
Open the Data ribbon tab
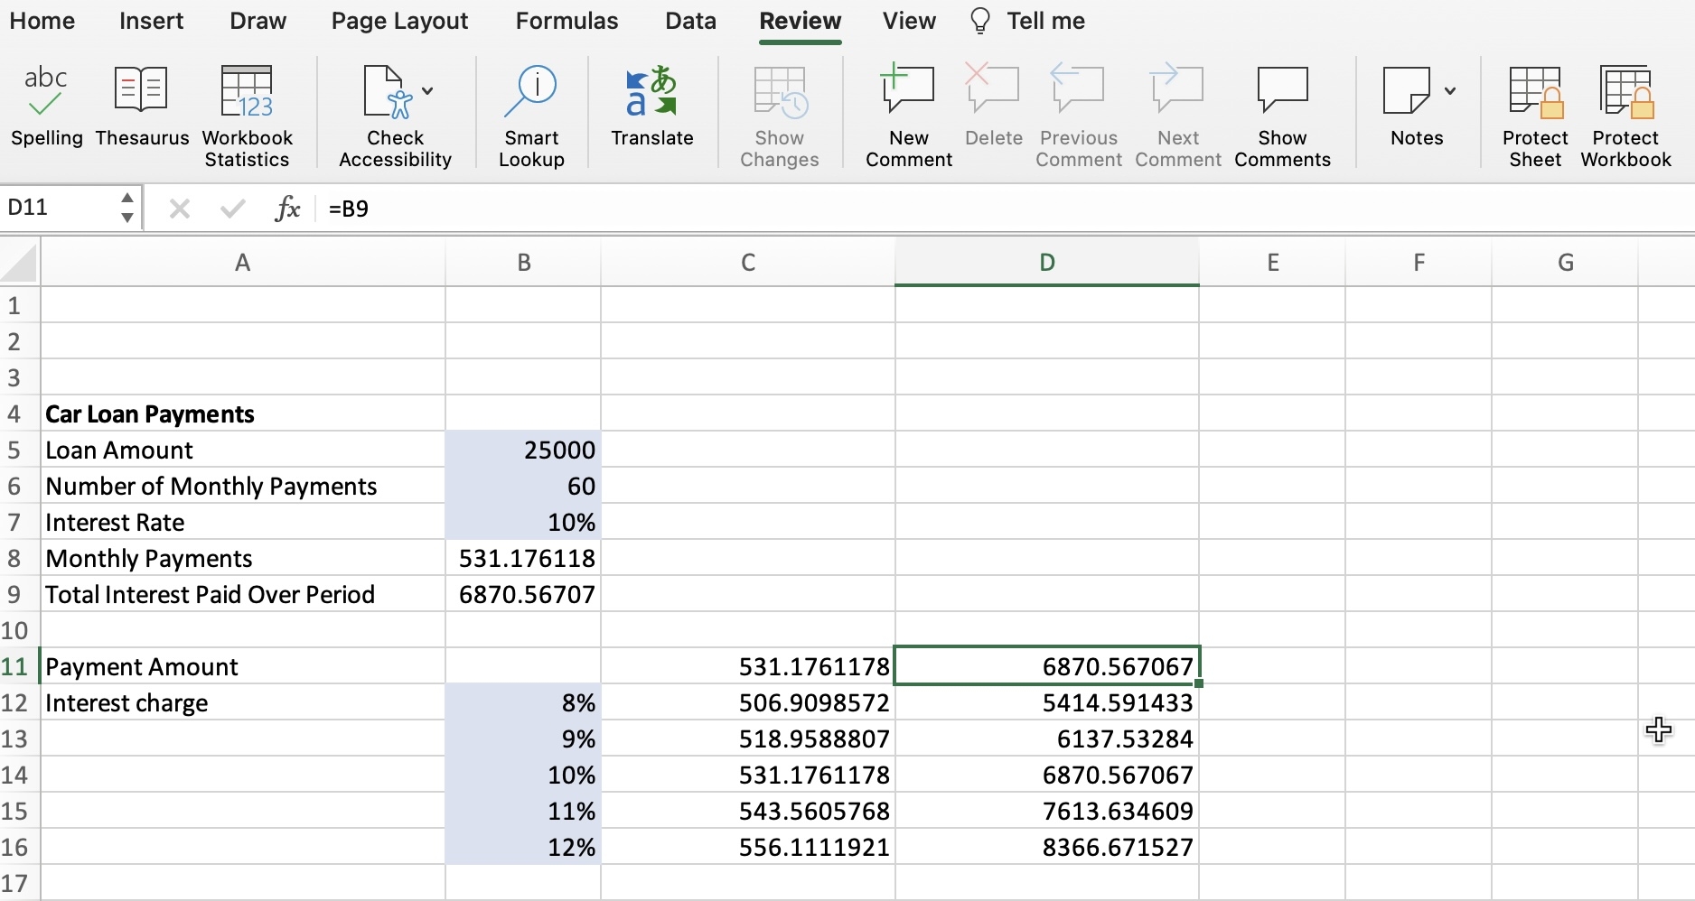click(690, 21)
